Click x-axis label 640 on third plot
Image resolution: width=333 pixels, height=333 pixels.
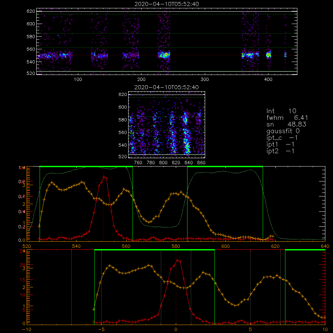pos(325,246)
